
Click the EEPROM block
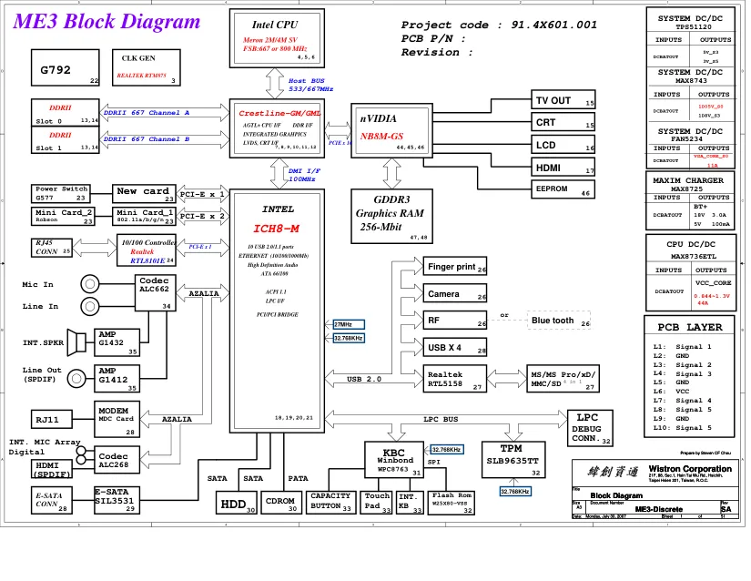563,189
